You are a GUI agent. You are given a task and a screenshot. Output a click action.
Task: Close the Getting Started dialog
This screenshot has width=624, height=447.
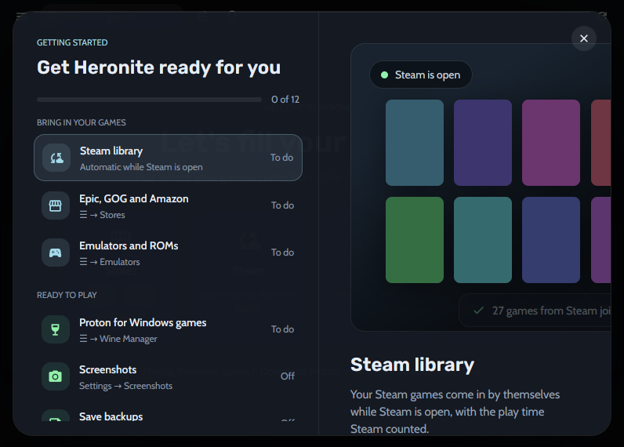pyautogui.click(x=584, y=38)
